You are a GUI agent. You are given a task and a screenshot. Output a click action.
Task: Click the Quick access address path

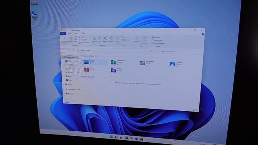[85, 50]
